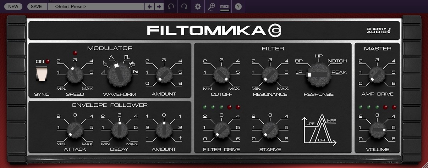Viewport: 428px width, 168px height.
Task: Select the BP filter response label
Action: (x=299, y=61)
